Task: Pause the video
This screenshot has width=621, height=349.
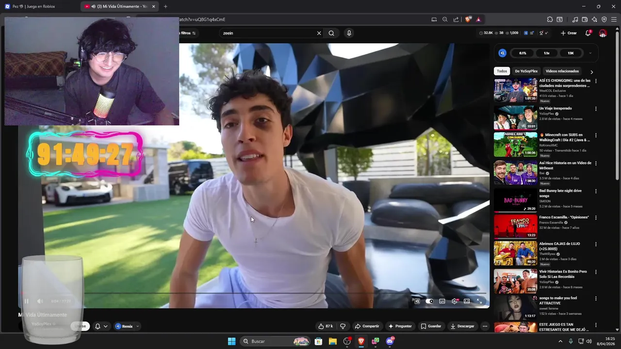Action: tap(27, 301)
